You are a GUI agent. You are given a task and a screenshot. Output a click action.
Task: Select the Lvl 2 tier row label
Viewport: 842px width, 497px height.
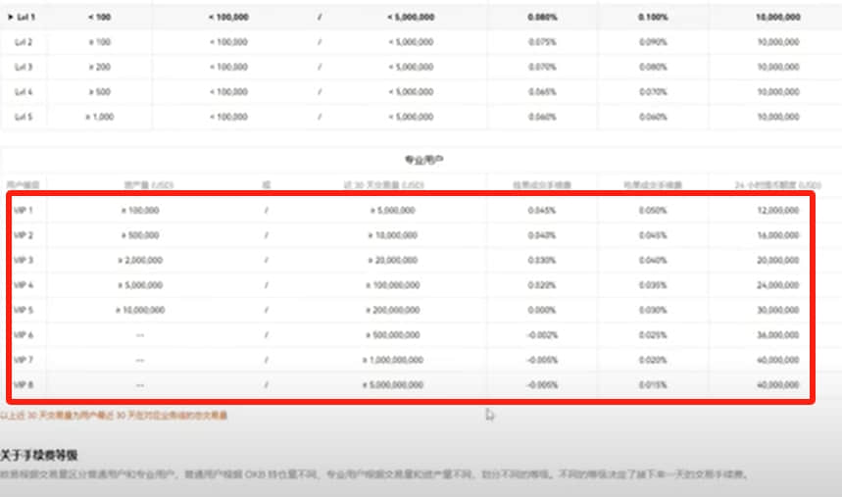[x=24, y=42]
